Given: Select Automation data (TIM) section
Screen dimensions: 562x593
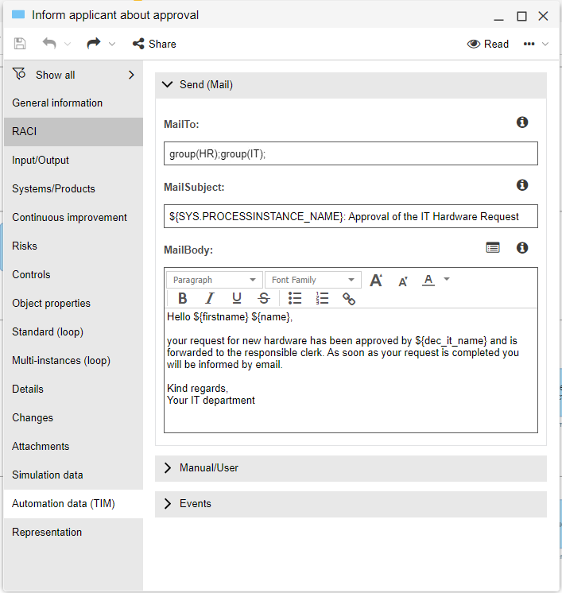Looking at the screenshot, I should (73, 504).
